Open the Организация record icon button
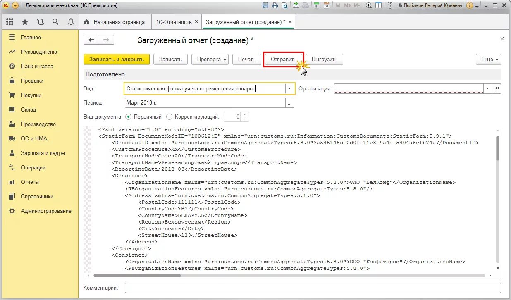This screenshot has height=300, width=511. pyautogui.click(x=497, y=88)
